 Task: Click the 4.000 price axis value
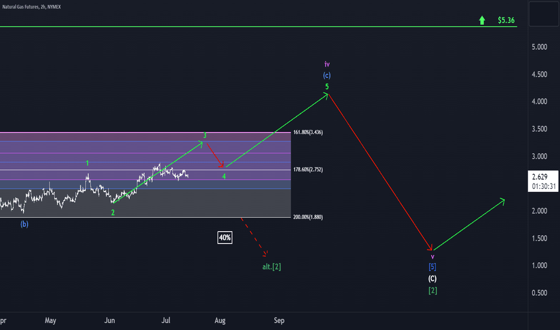point(540,101)
